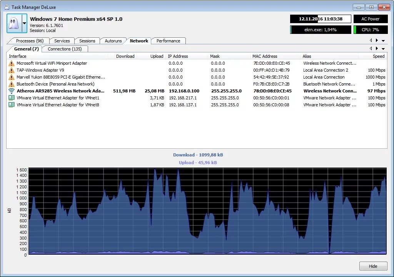Screen dimensions: 394x277
Task: Click MAC address 78:DD:08:E0:CE:45
Action: (272, 91)
